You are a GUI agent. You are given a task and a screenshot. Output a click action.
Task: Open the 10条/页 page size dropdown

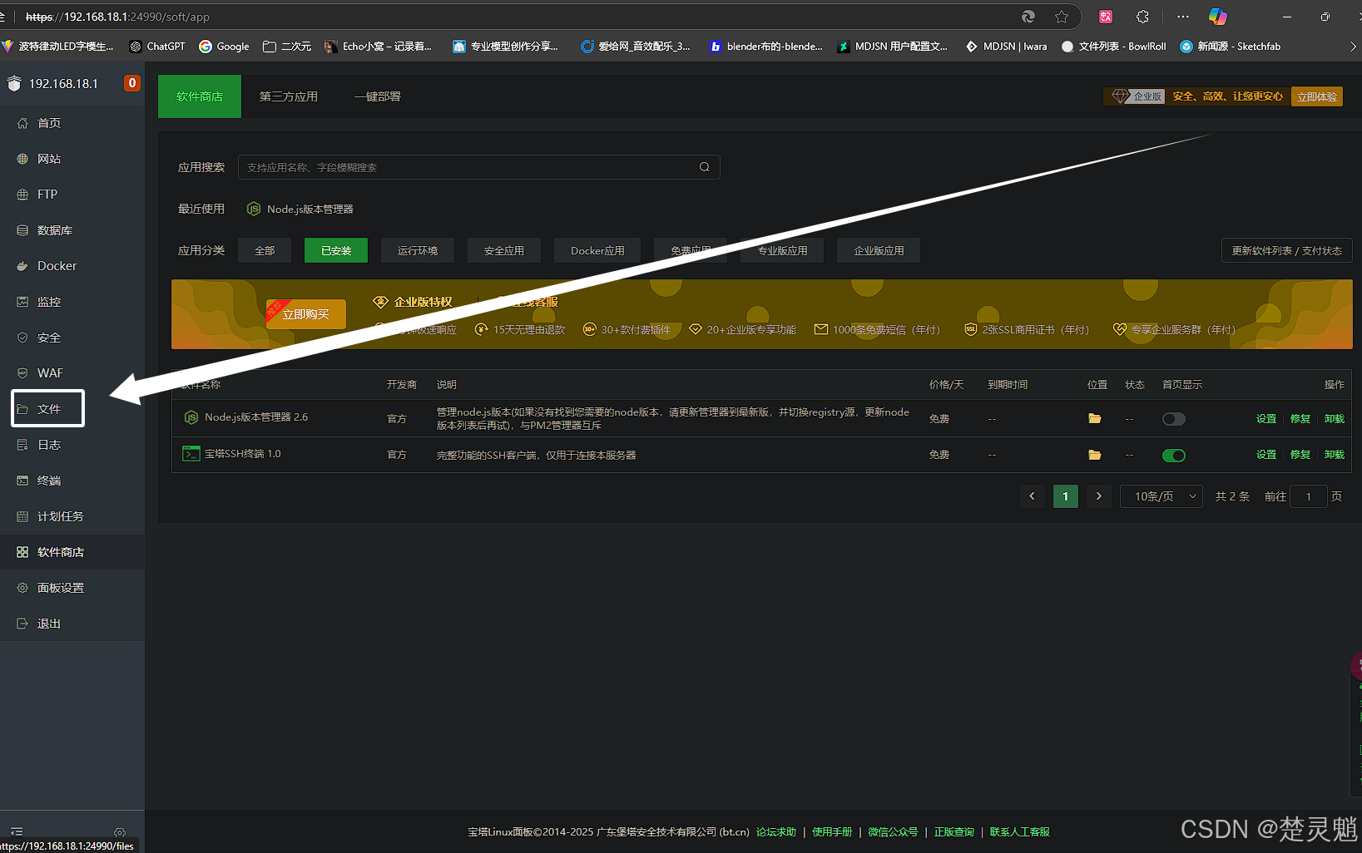tap(1161, 496)
